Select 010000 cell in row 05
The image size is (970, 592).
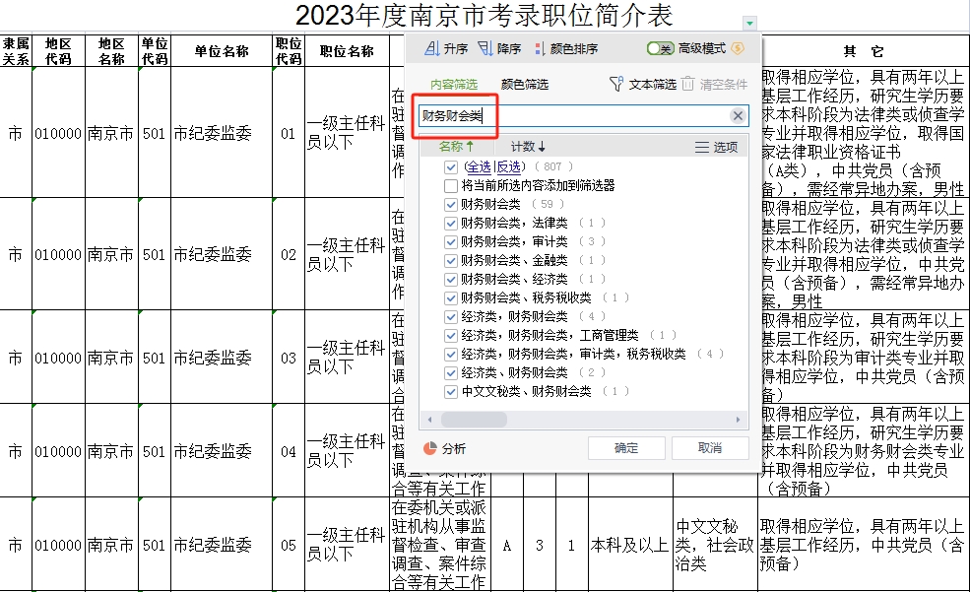(58, 545)
